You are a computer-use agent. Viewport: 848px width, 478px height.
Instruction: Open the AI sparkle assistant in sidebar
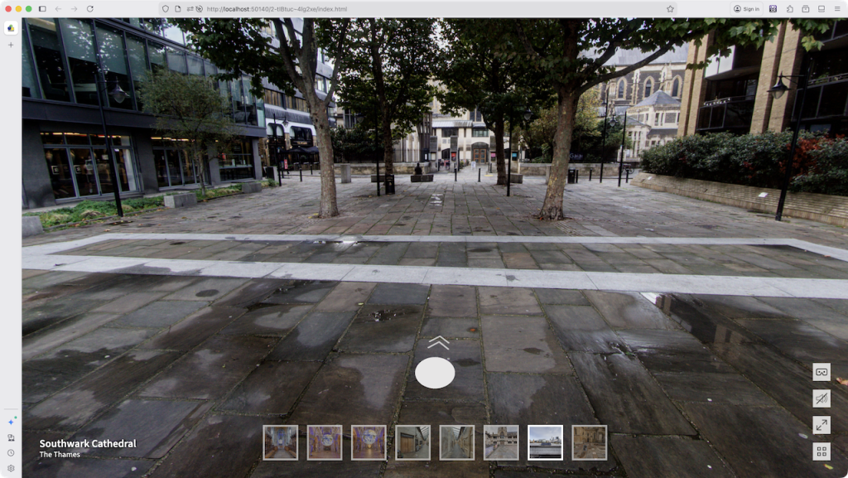pyautogui.click(x=11, y=422)
